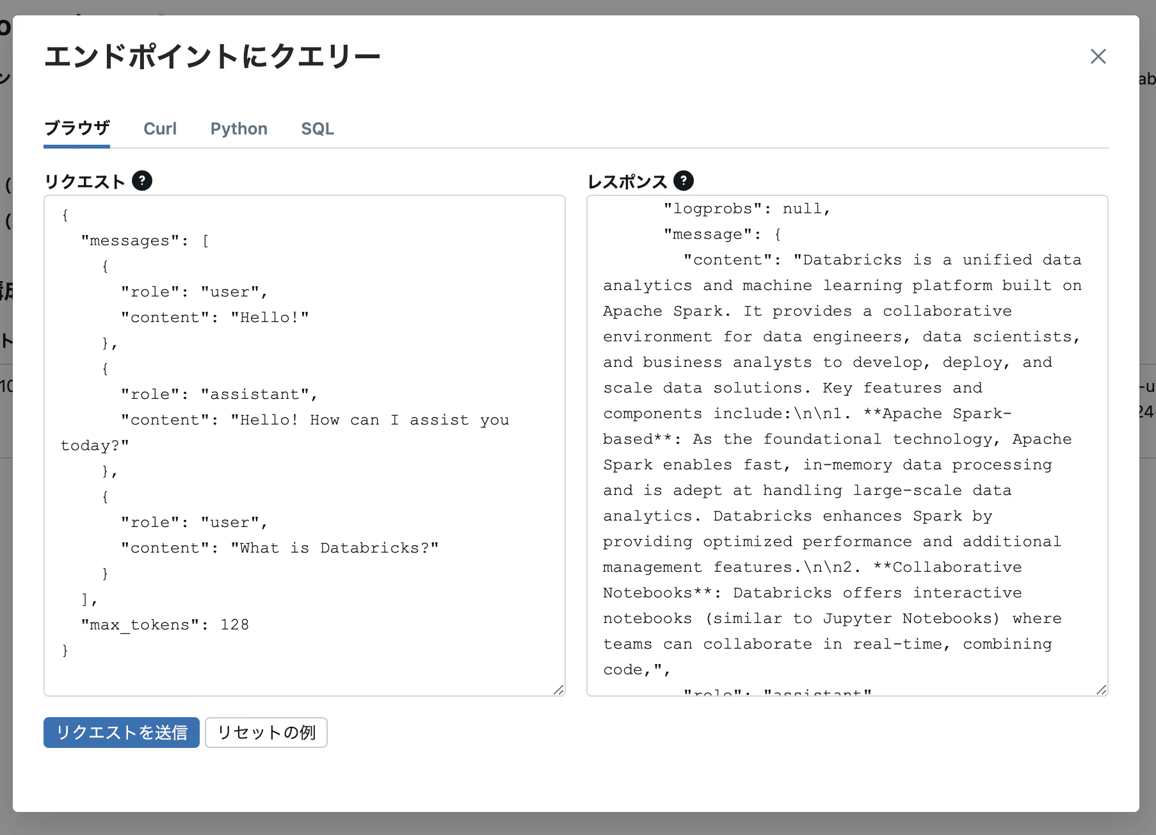Click the "messages": [ line
1156x835 pixels.
pyautogui.click(x=145, y=240)
